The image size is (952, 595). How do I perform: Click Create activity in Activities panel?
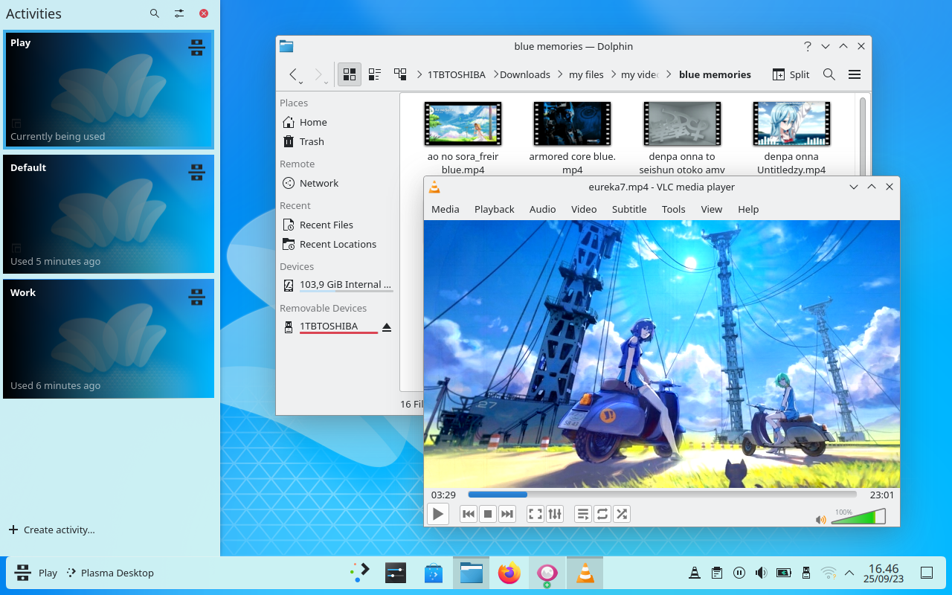coord(52,530)
